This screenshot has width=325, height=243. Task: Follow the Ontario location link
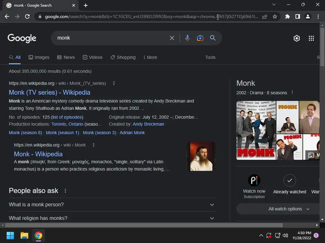[76, 124]
